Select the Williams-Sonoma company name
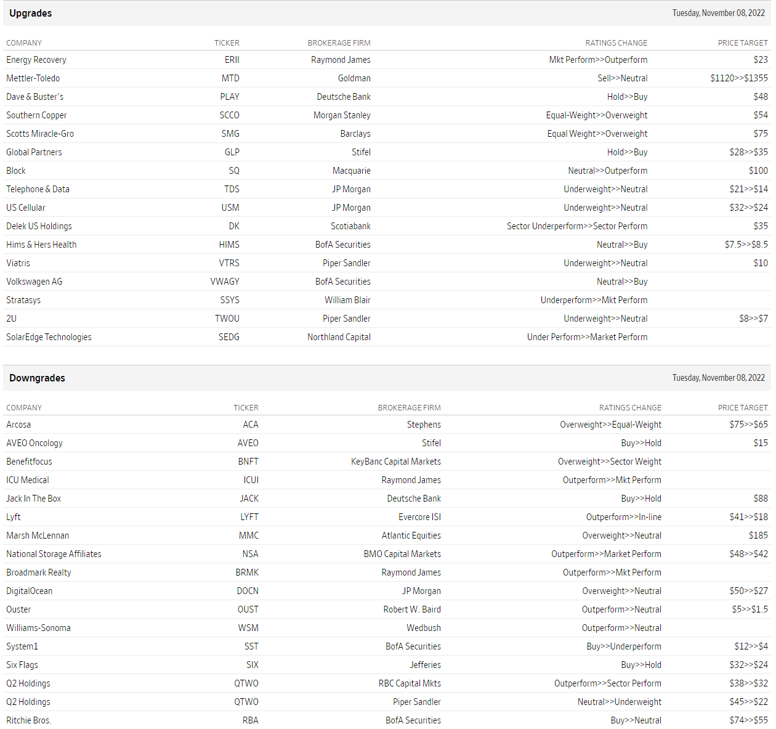This screenshot has width=776, height=729. (x=38, y=628)
